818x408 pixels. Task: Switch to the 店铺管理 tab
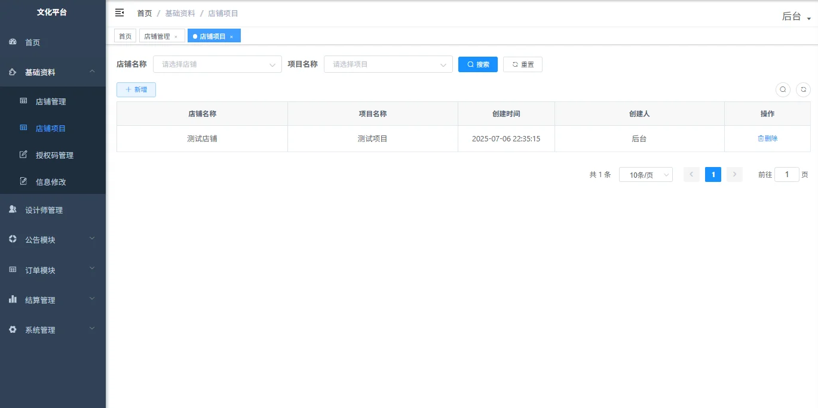[x=158, y=35]
